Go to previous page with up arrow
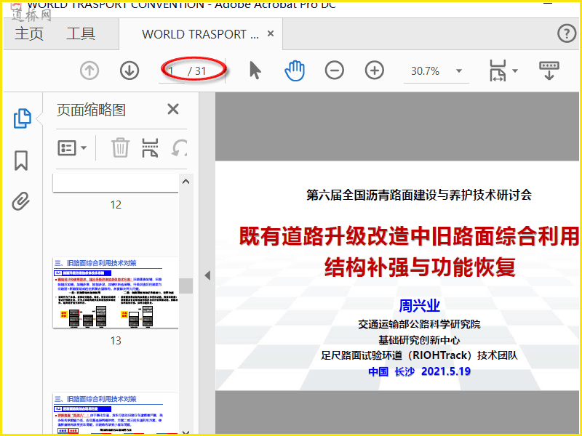582x436 pixels. point(89,70)
